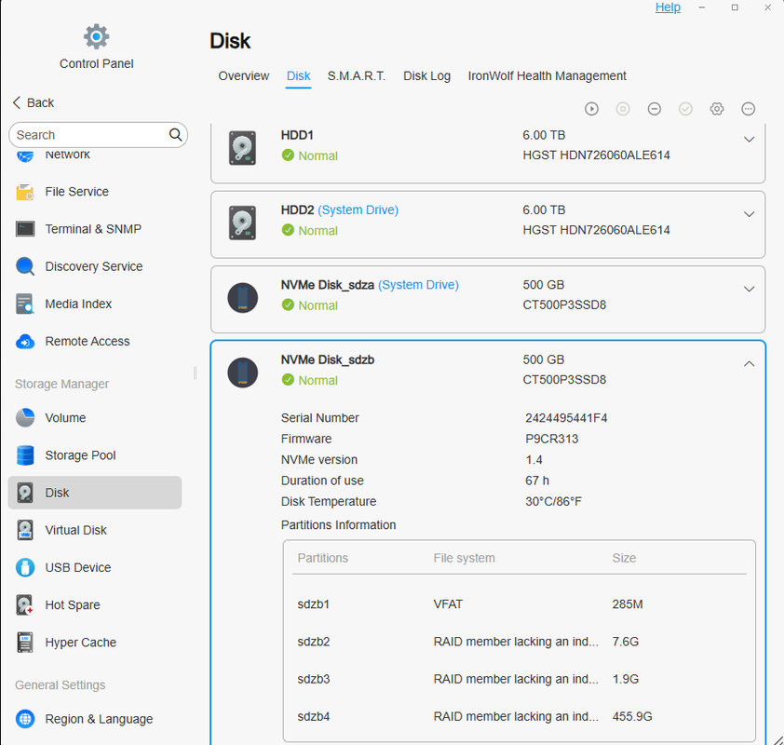This screenshot has height=745, width=784.
Task: Open the Disk Log tab
Action: tap(427, 76)
